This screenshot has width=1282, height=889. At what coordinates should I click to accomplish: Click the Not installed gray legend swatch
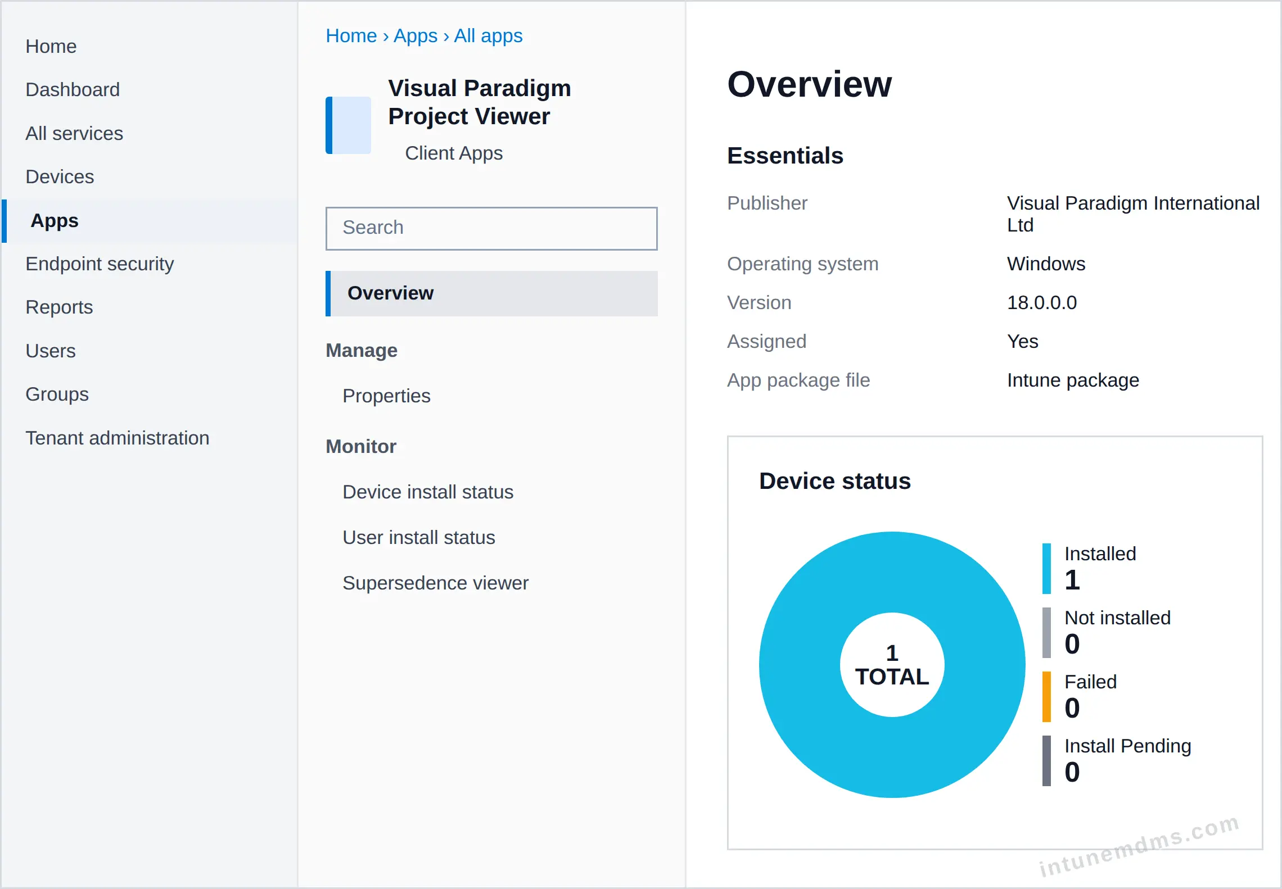(x=1046, y=633)
